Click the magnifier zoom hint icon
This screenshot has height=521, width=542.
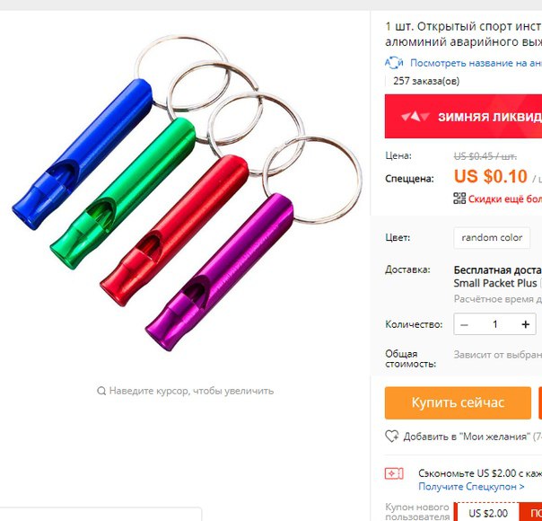[x=101, y=391]
